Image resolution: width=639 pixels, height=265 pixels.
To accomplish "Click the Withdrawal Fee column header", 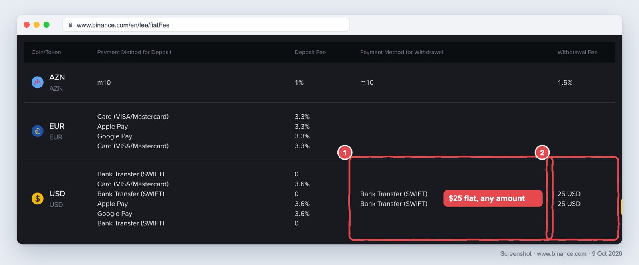I will (x=577, y=52).
